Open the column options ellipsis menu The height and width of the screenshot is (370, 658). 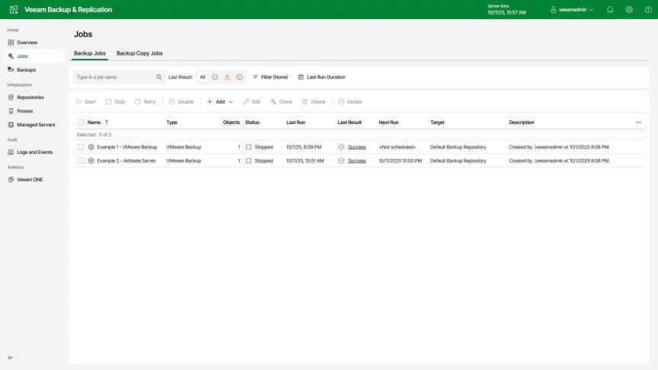point(638,122)
